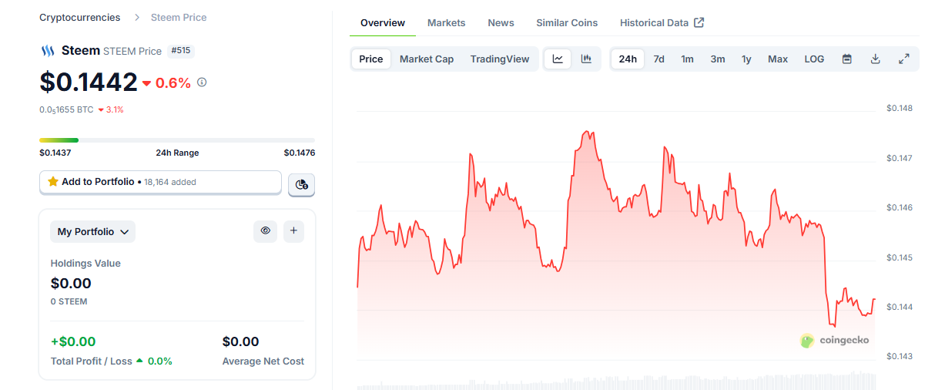
Task: Click the $0.1476 range high value
Action: (x=300, y=153)
